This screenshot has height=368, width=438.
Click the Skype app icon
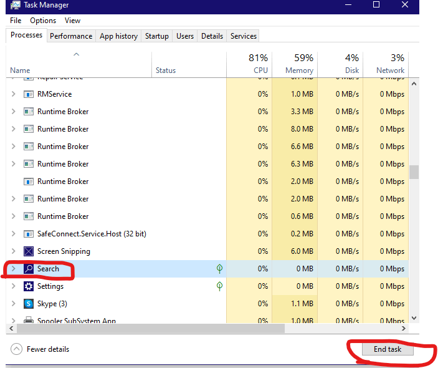29,304
